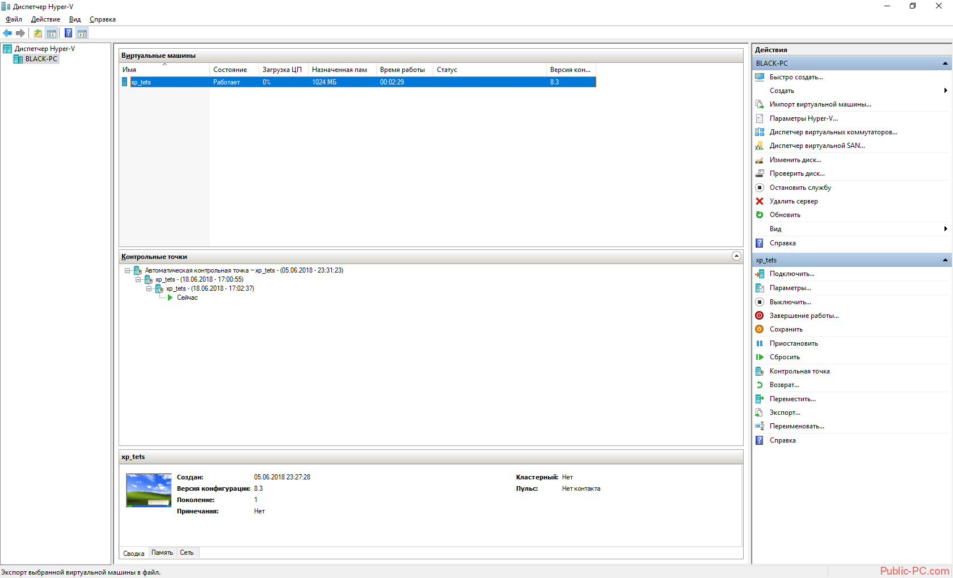
Task: Toggle the console tree pane toolbar icon
Action: (52, 33)
